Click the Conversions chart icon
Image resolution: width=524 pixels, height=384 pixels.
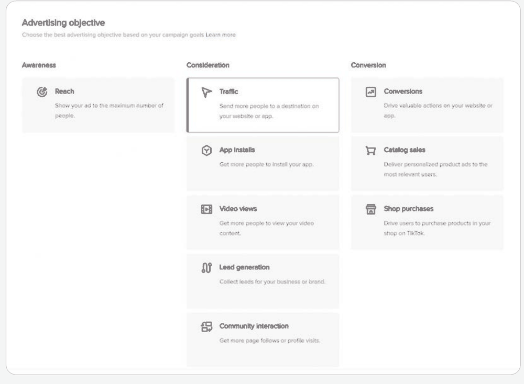371,92
